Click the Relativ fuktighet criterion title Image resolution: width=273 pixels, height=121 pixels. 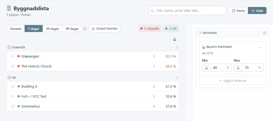(219, 47)
